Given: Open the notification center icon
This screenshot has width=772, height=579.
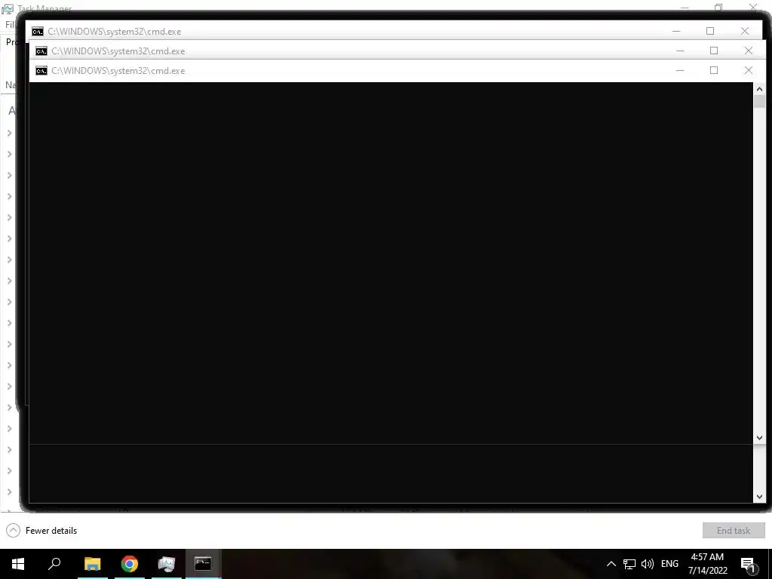Looking at the screenshot, I should [x=748, y=565].
